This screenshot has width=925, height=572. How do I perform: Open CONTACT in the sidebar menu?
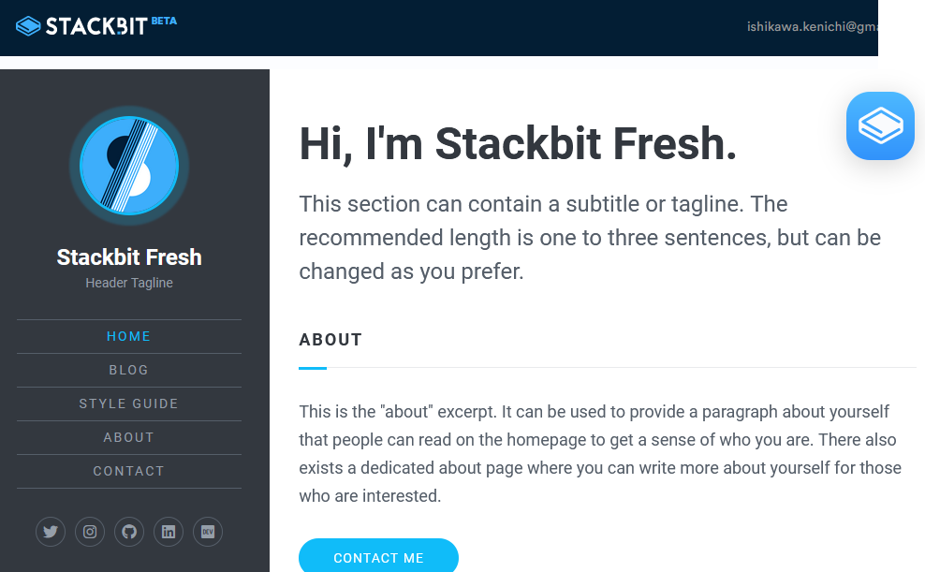click(x=129, y=471)
